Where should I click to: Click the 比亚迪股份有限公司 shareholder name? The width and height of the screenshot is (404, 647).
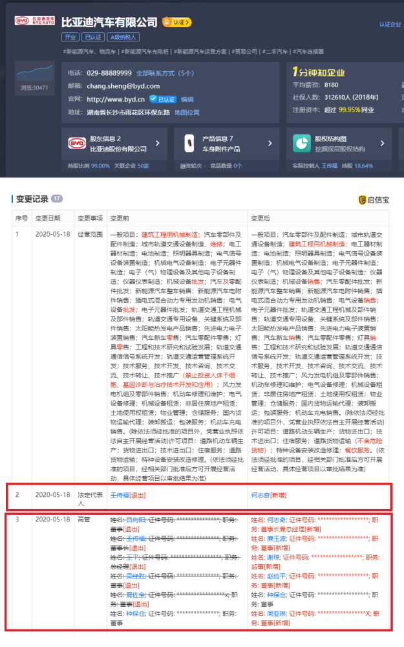118,149
